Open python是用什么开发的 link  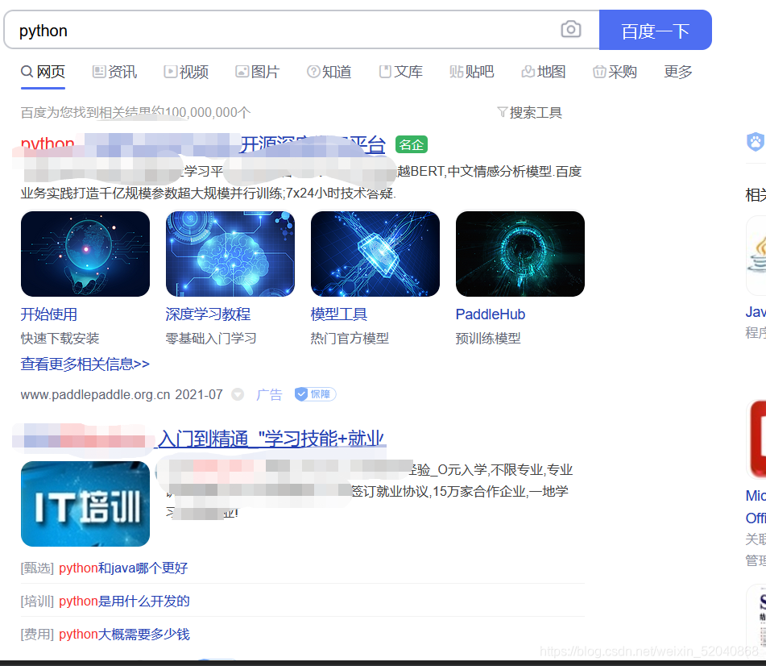pos(124,601)
